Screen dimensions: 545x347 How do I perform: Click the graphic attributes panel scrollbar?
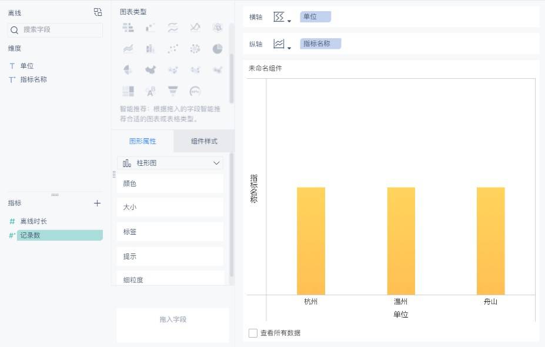(232, 215)
